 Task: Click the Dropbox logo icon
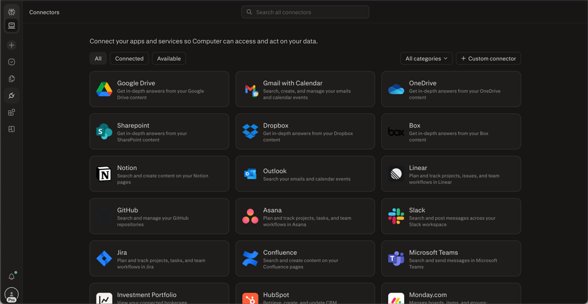coord(250,132)
